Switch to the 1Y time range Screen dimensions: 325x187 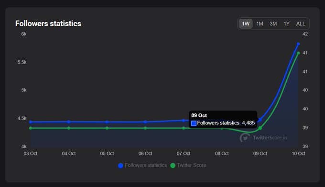(x=286, y=23)
